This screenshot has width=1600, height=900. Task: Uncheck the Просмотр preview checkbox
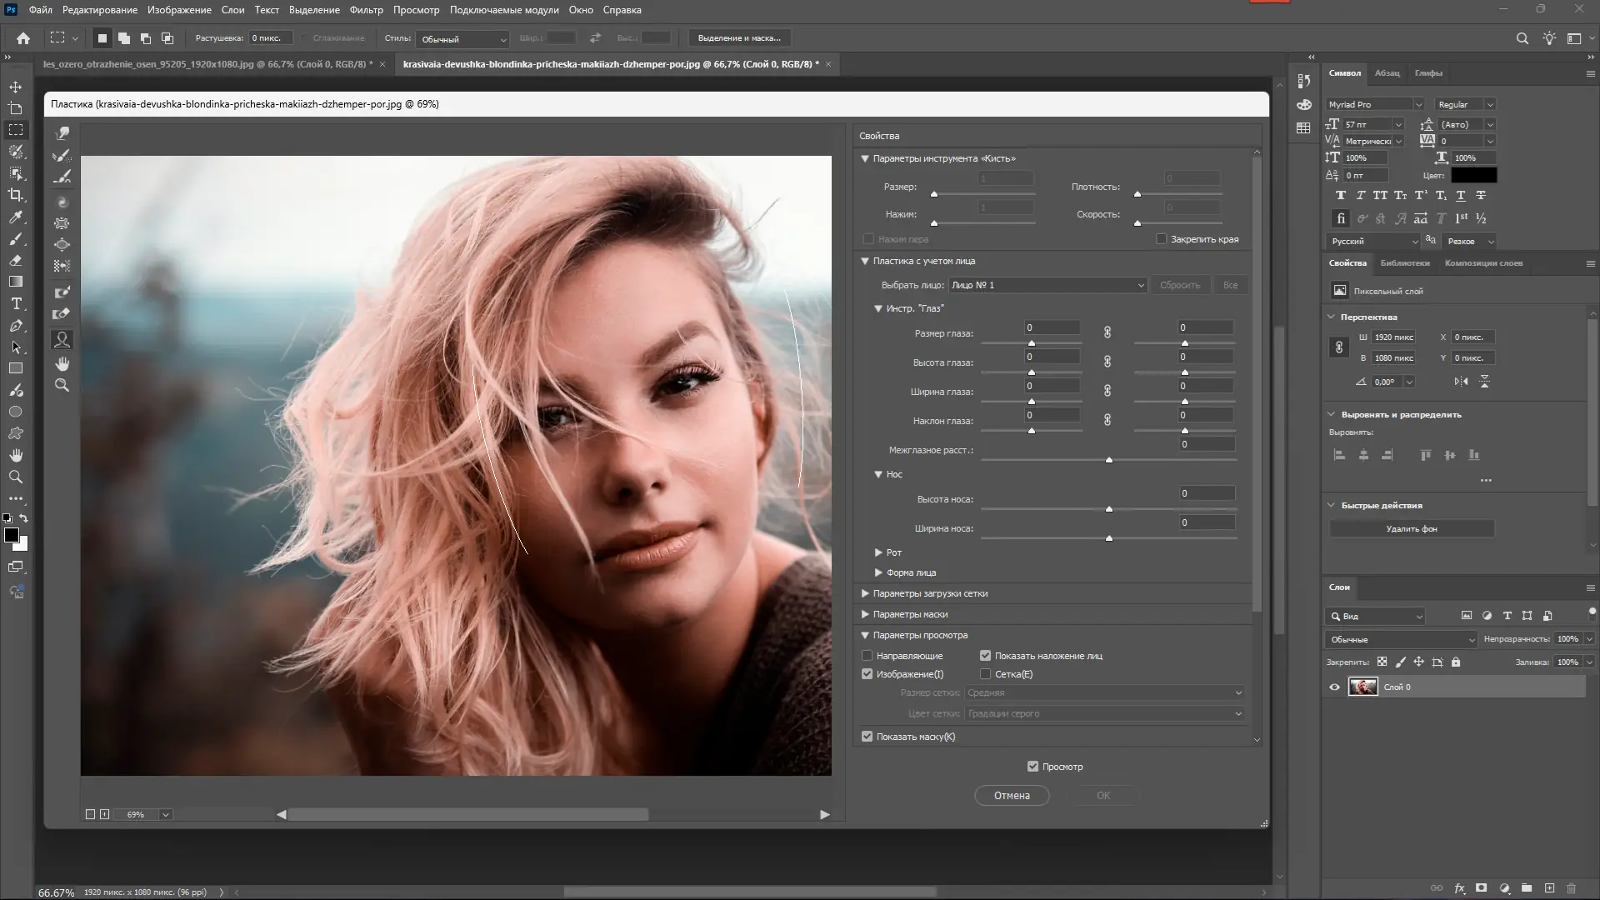(x=1032, y=767)
